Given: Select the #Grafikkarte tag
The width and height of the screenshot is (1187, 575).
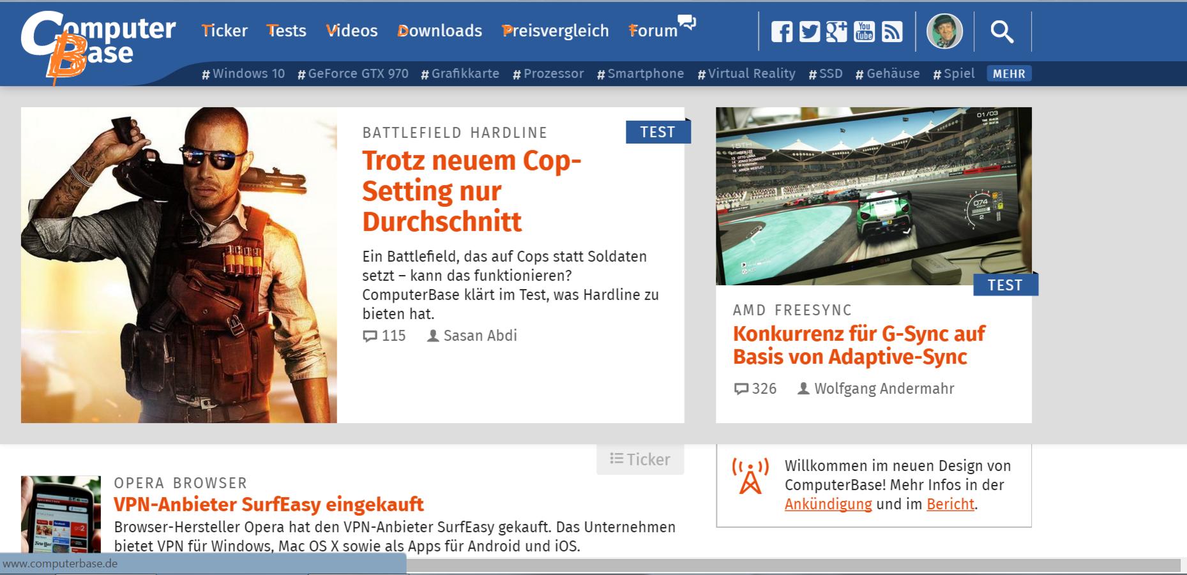Looking at the screenshot, I should pyautogui.click(x=460, y=73).
